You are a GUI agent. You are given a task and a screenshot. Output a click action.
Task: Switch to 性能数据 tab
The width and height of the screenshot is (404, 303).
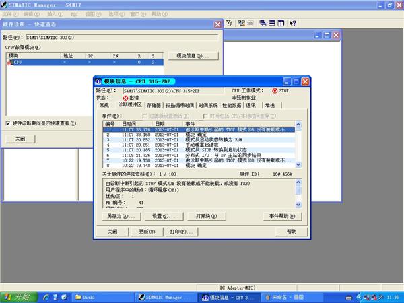point(232,106)
